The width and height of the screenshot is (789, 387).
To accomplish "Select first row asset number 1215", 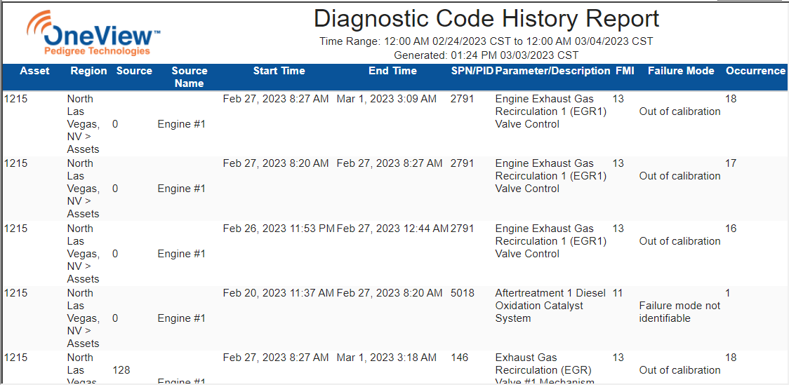I will tap(15, 99).
